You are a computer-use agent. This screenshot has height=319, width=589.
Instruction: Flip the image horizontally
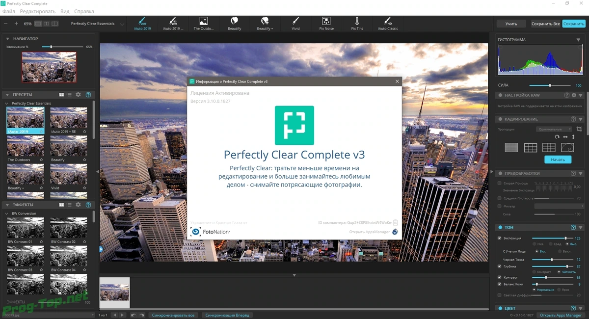565,137
